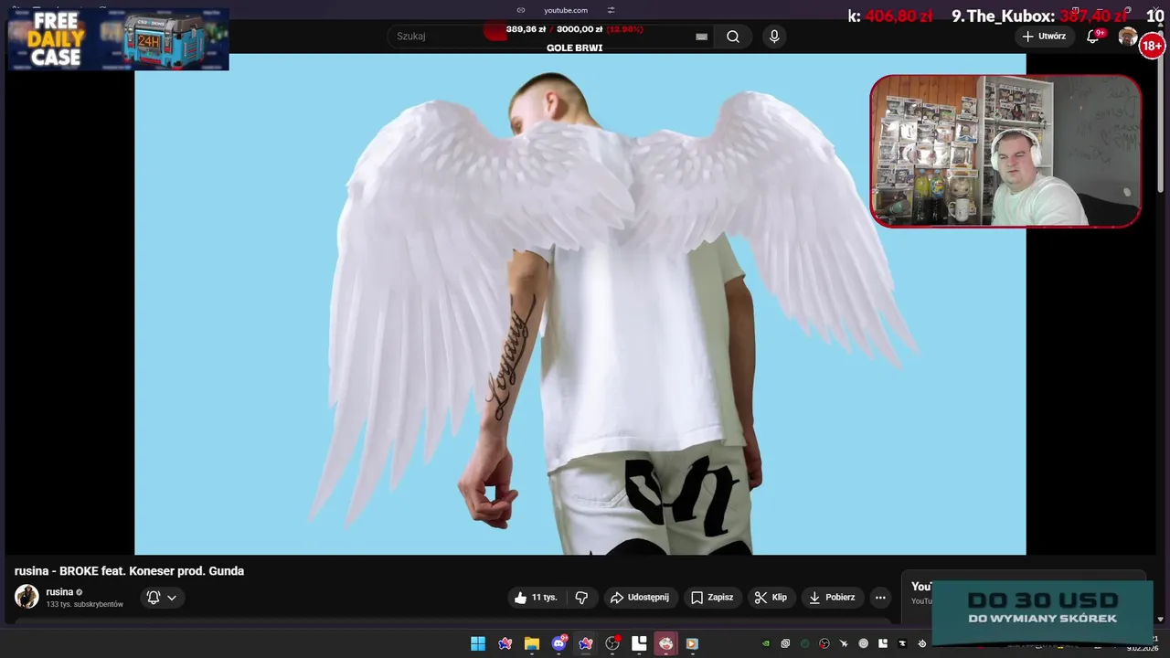Start voice search with the microphone icon
This screenshot has width=1170, height=658.
click(774, 37)
